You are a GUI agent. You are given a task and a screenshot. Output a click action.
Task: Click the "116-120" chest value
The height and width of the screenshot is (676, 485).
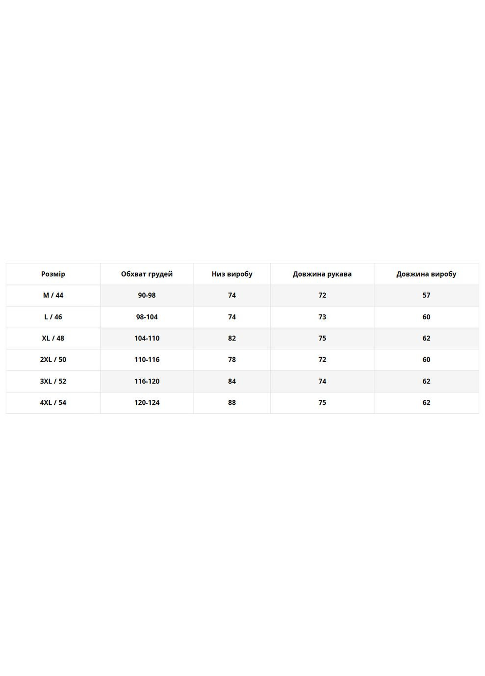(x=147, y=381)
